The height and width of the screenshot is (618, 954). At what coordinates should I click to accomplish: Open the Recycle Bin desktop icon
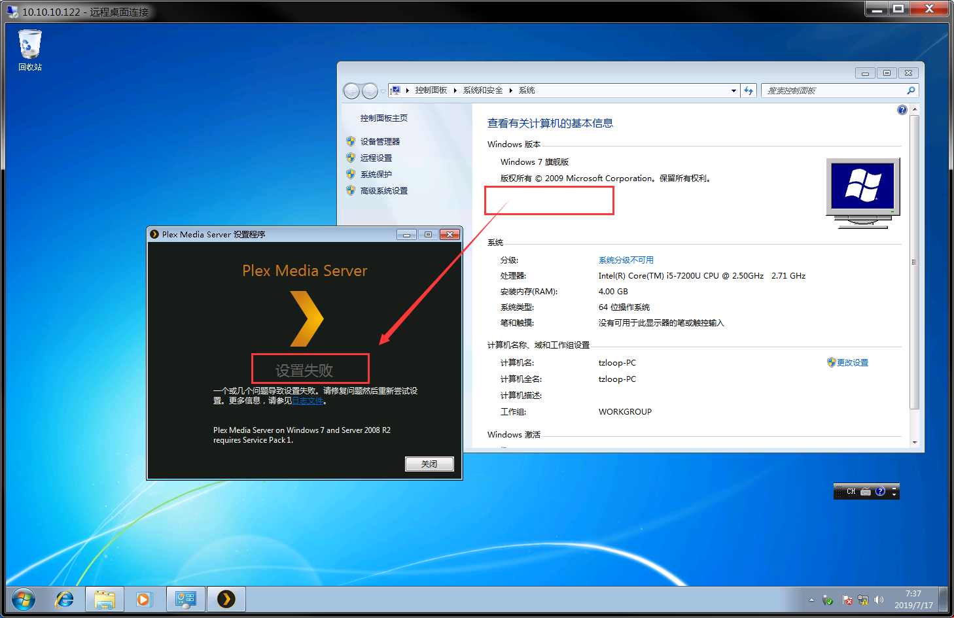click(x=29, y=50)
